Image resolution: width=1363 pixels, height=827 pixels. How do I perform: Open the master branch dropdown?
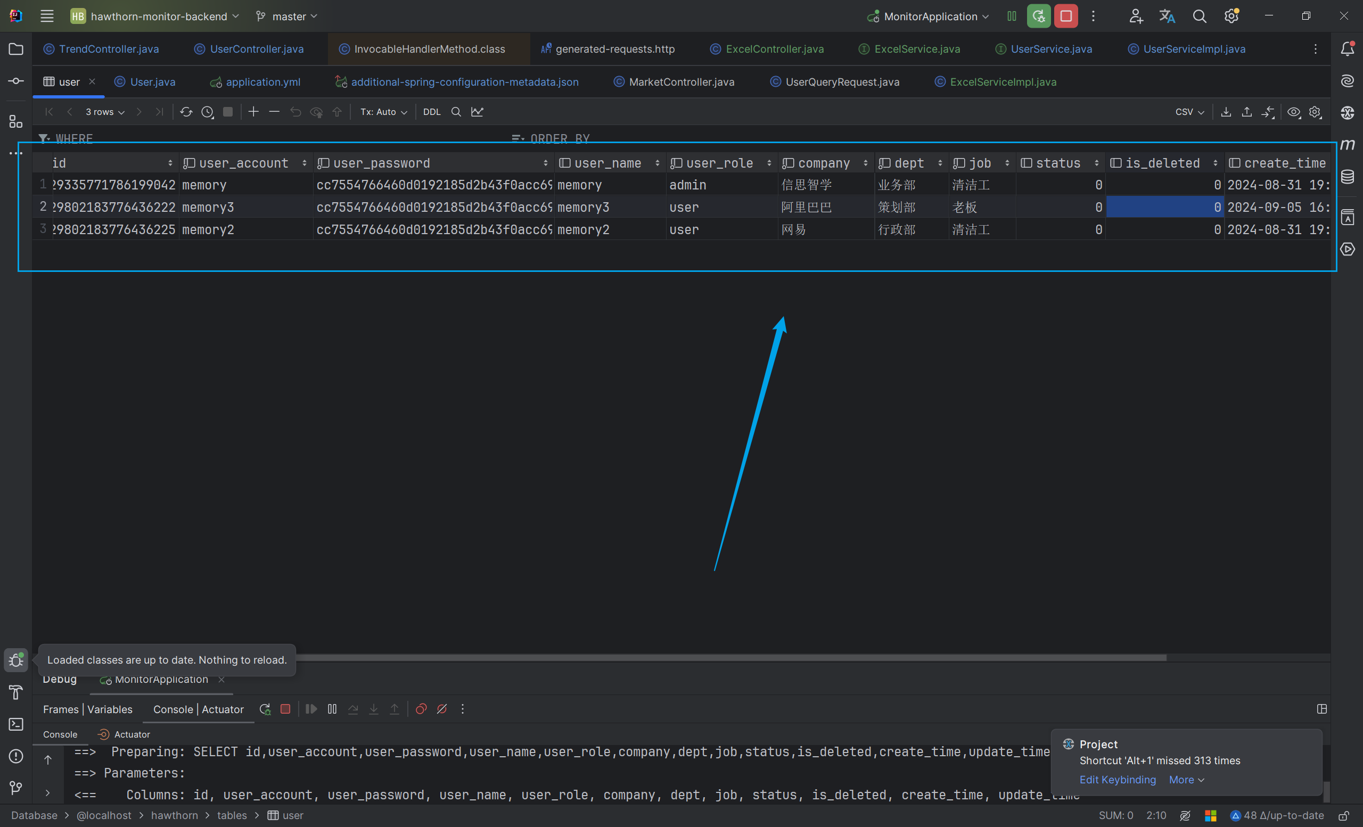click(x=286, y=16)
